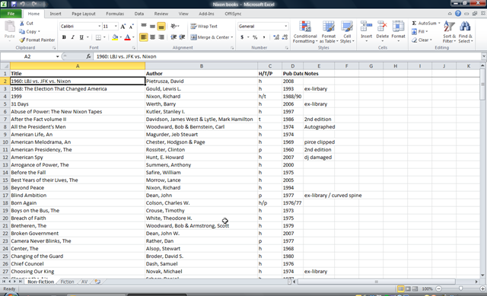Click the Increase Decimal icon
Screen dimensions: 487x296
(x=275, y=37)
